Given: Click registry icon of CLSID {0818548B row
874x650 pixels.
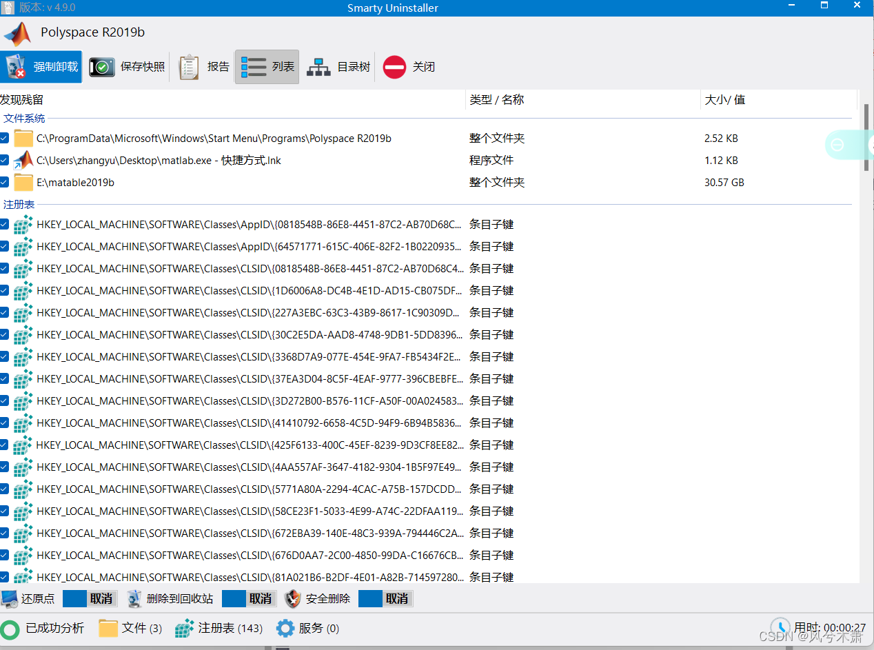Looking at the screenshot, I should (24, 269).
